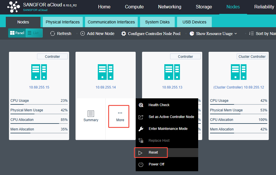This screenshot has height=175, width=276.
Task: Click Mem Allocation label on node 10.69.255.15
Action: pyautogui.click(x=22, y=129)
